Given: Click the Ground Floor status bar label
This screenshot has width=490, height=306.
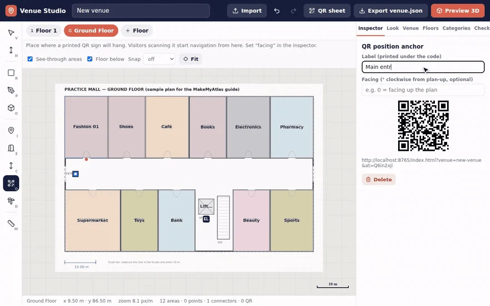Looking at the screenshot, I should pos(42,301).
